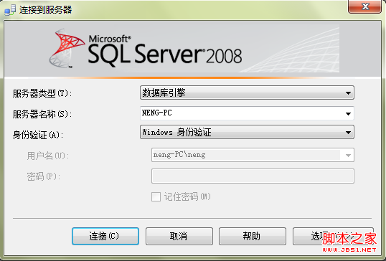Viewport: 386px width, 261px height.
Task: Expand the 用户名 dropdown arrow
Action: click(348, 155)
